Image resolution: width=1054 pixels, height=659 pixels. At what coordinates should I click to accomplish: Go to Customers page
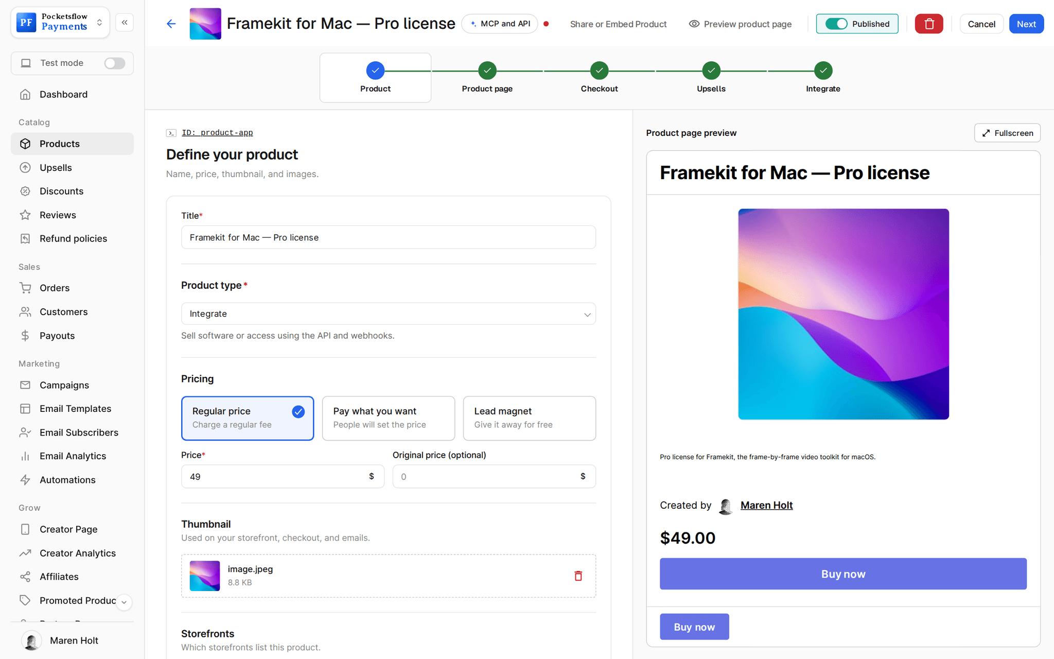[x=72, y=311]
